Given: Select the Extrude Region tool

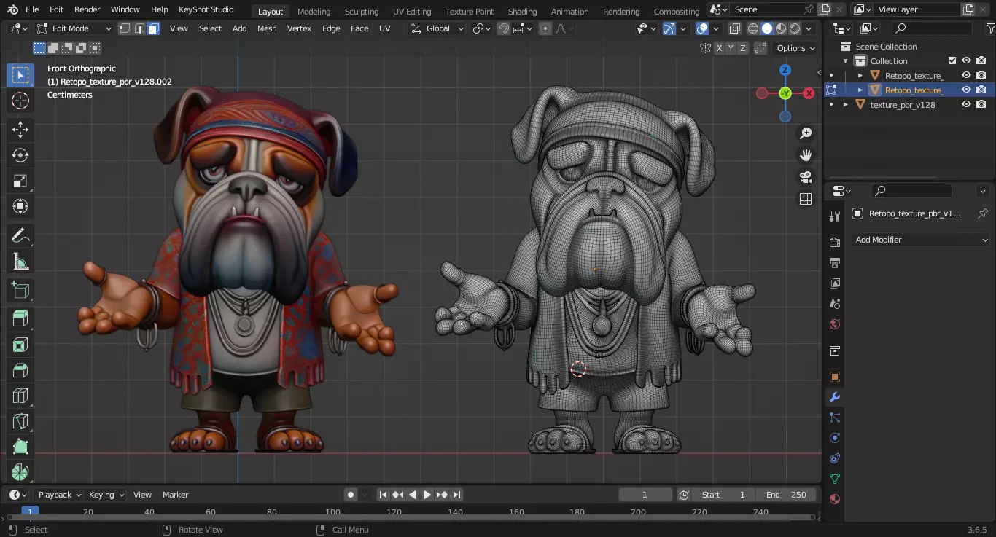Looking at the screenshot, I should tap(20, 318).
